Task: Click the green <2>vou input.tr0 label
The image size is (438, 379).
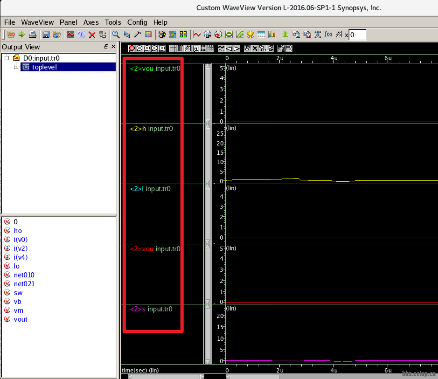Action: 155,69
